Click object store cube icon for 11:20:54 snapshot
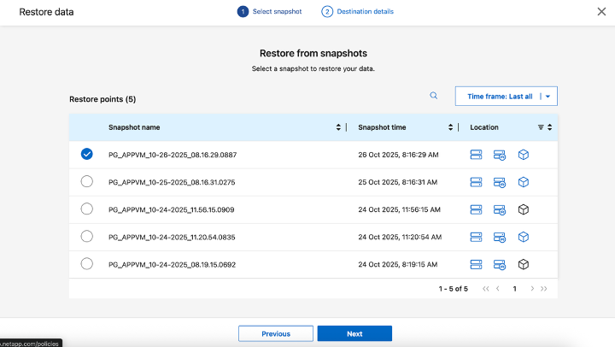Viewport: 615px width, 347px height. [524, 237]
